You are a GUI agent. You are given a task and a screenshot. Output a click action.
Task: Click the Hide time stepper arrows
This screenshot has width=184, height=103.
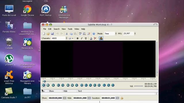click(x=89, y=98)
